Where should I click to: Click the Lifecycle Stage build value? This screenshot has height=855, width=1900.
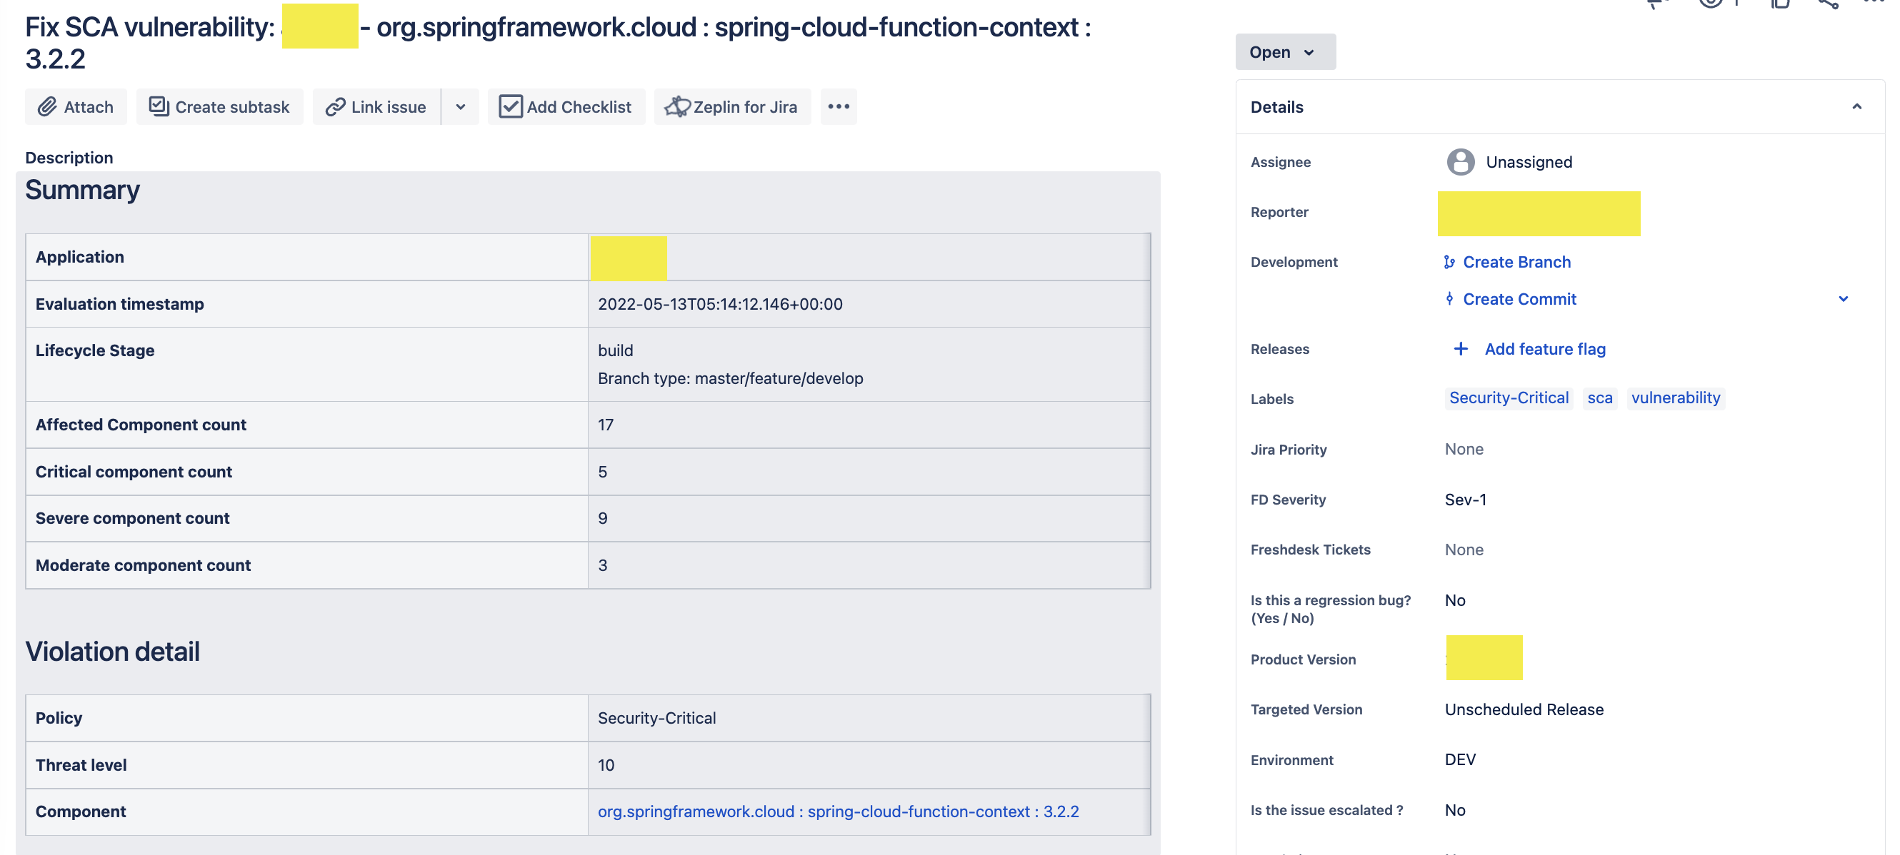pyautogui.click(x=615, y=351)
